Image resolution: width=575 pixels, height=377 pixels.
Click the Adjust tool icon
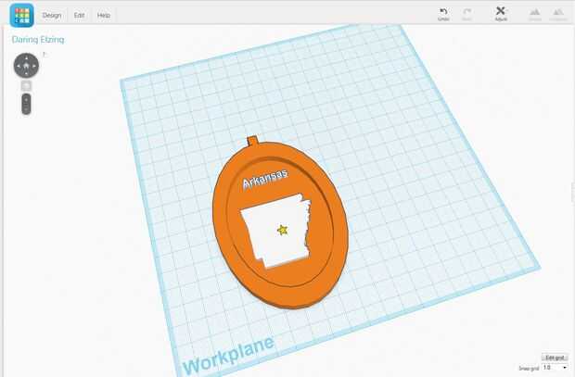(x=501, y=14)
